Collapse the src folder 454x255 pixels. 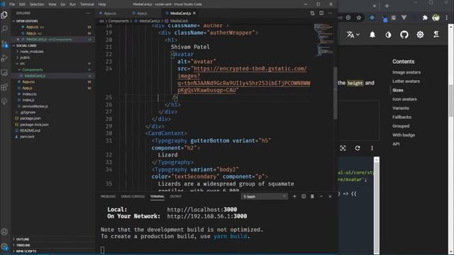22,64
